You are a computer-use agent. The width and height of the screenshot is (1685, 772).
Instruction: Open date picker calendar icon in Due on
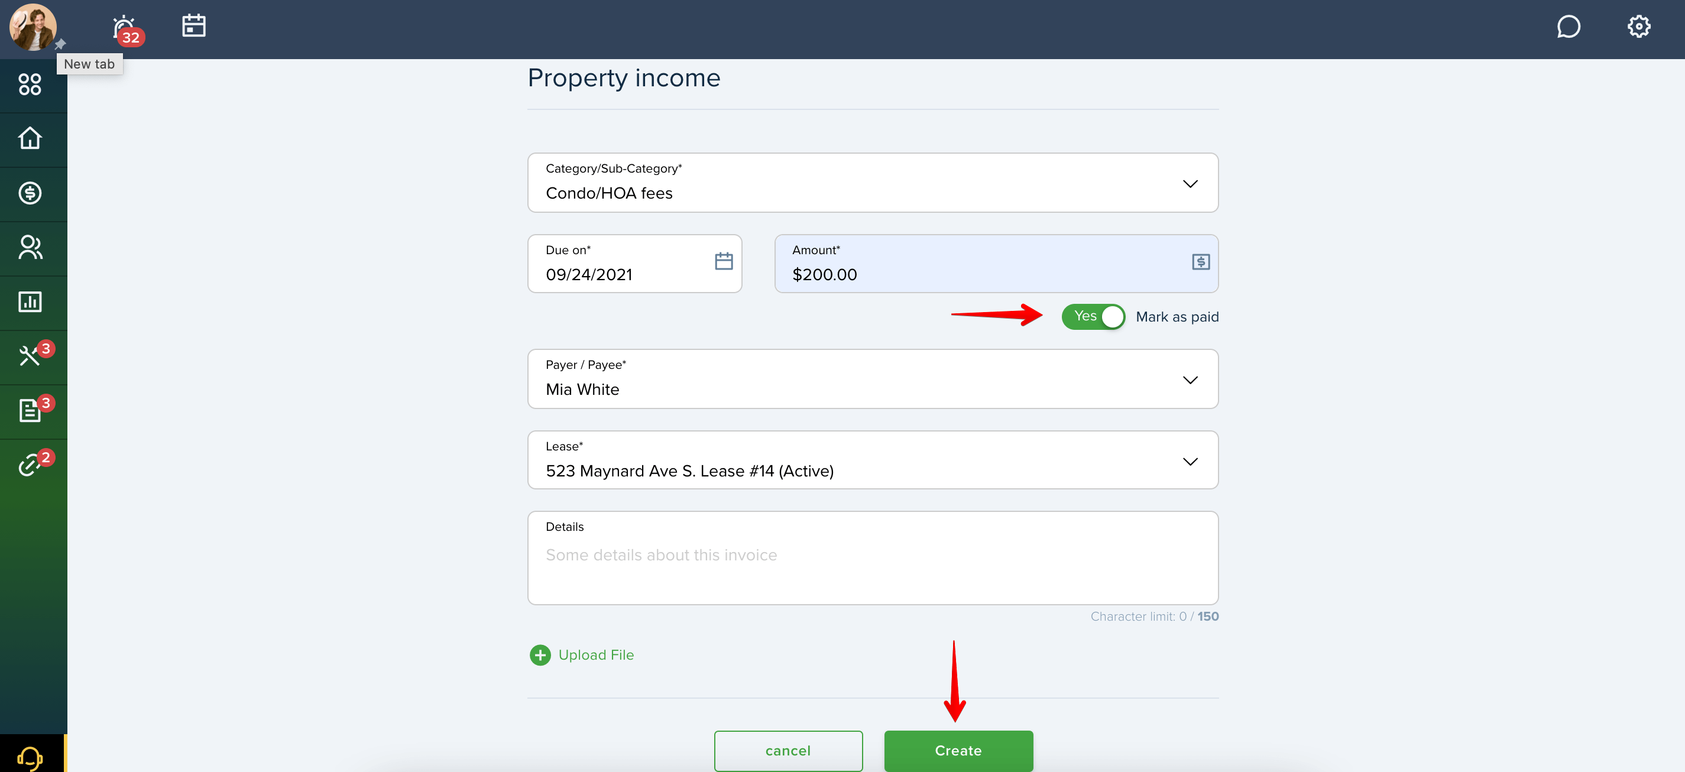point(724,261)
